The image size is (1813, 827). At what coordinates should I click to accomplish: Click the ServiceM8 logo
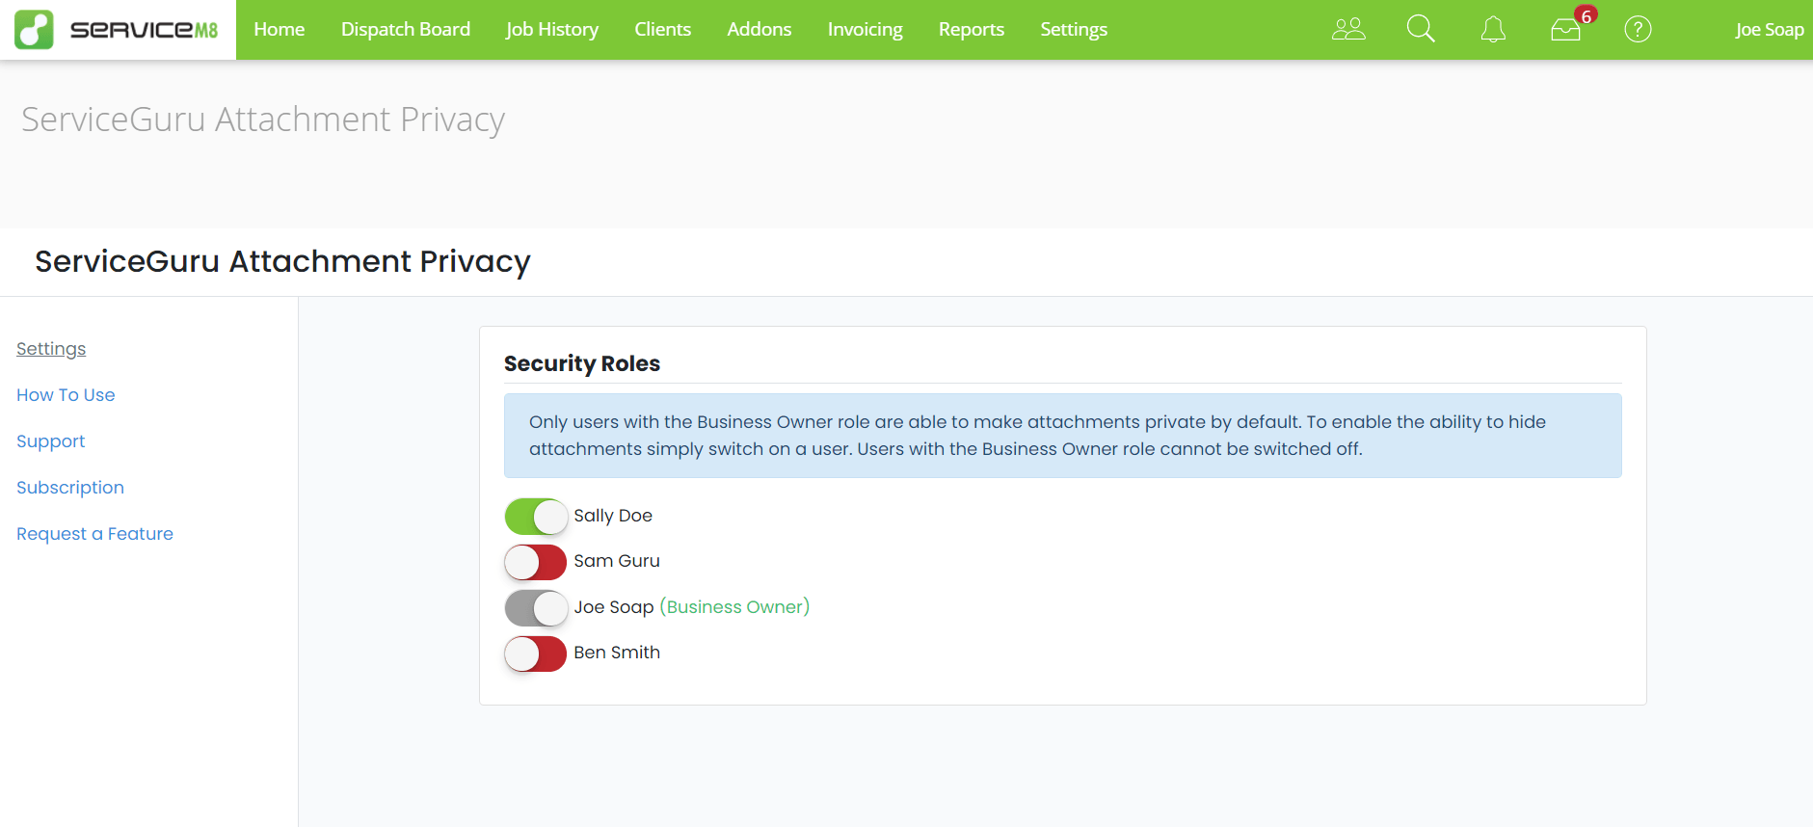117,30
